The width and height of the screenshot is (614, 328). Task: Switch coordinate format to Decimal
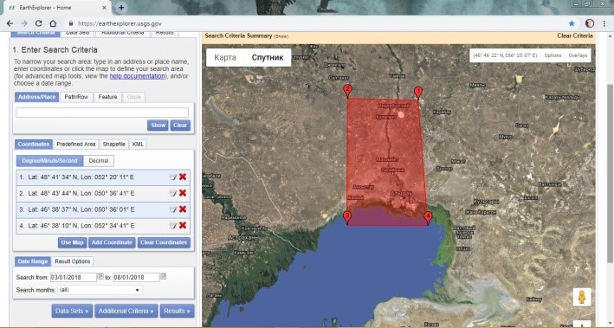pos(98,161)
